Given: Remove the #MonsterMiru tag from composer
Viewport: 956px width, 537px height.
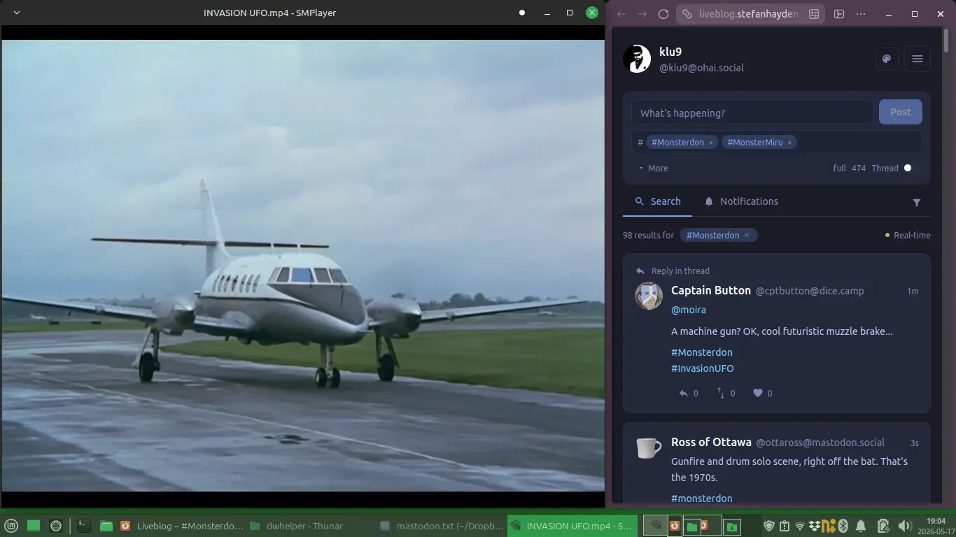Looking at the screenshot, I should [x=789, y=143].
